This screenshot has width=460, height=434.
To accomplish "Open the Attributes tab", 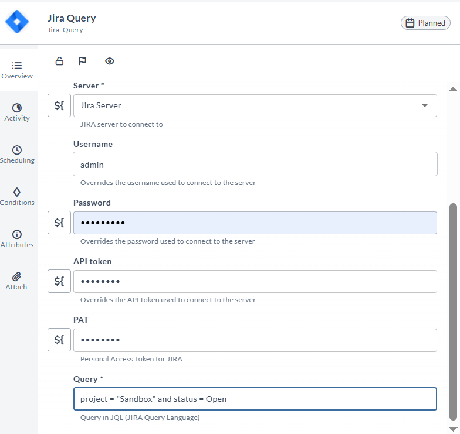I will 17,239.
